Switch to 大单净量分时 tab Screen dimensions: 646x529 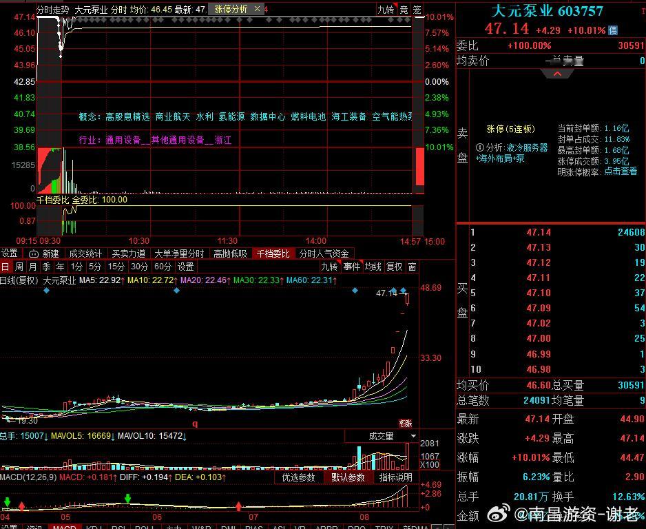click(179, 253)
